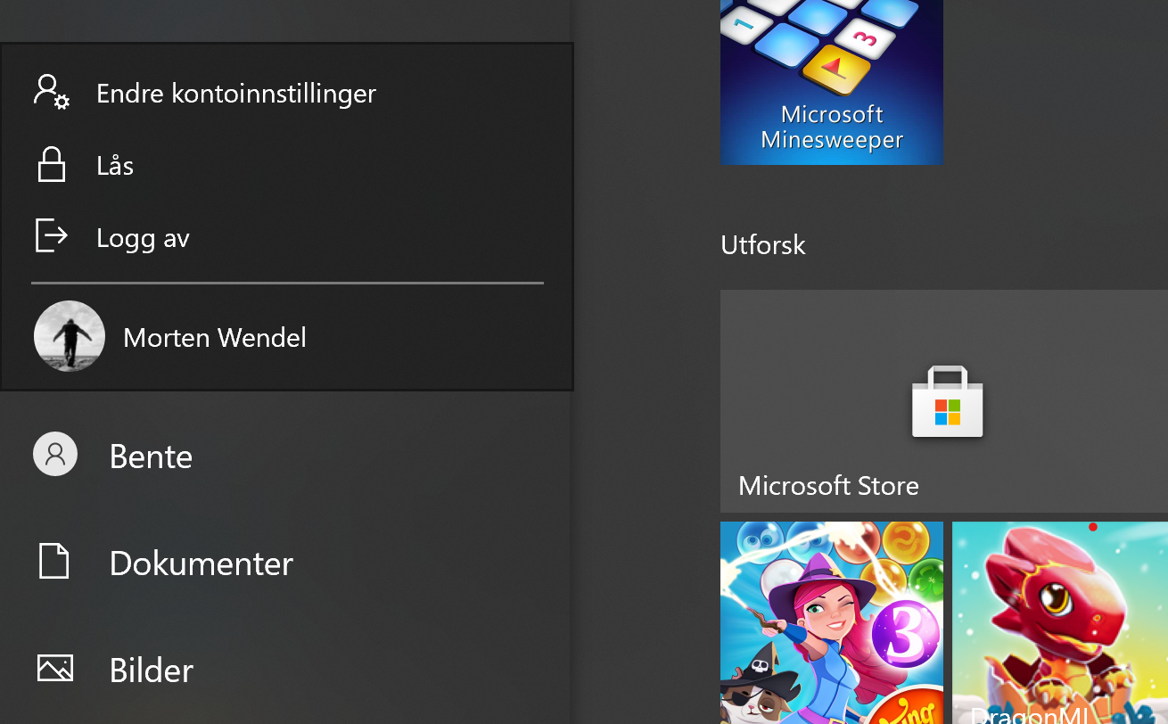Open Bilder using the picture icon
This screenshot has height=724, width=1168.
coord(54,667)
